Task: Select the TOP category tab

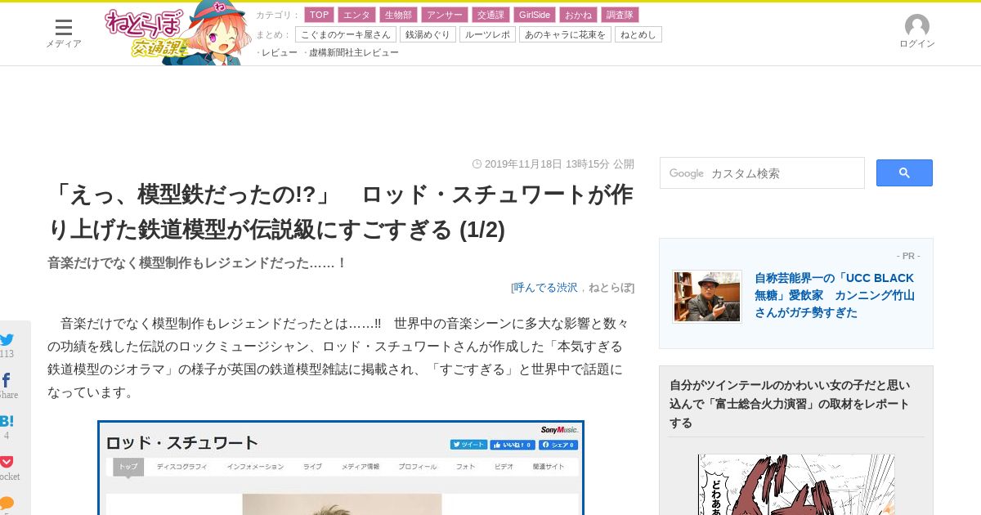Action: [x=319, y=15]
